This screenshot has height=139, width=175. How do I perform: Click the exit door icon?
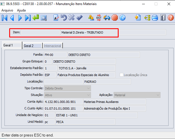[x=163, y=18]
